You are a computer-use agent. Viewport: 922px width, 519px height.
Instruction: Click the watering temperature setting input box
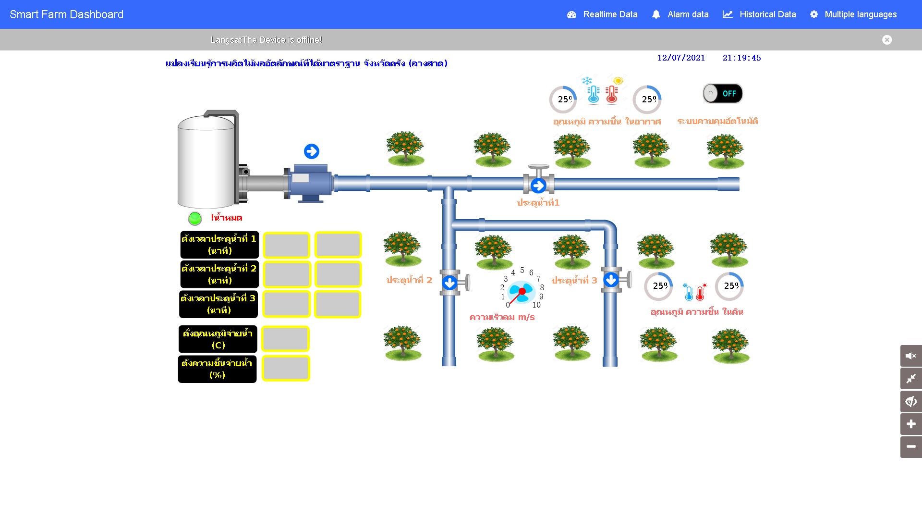tap(285, 339)
